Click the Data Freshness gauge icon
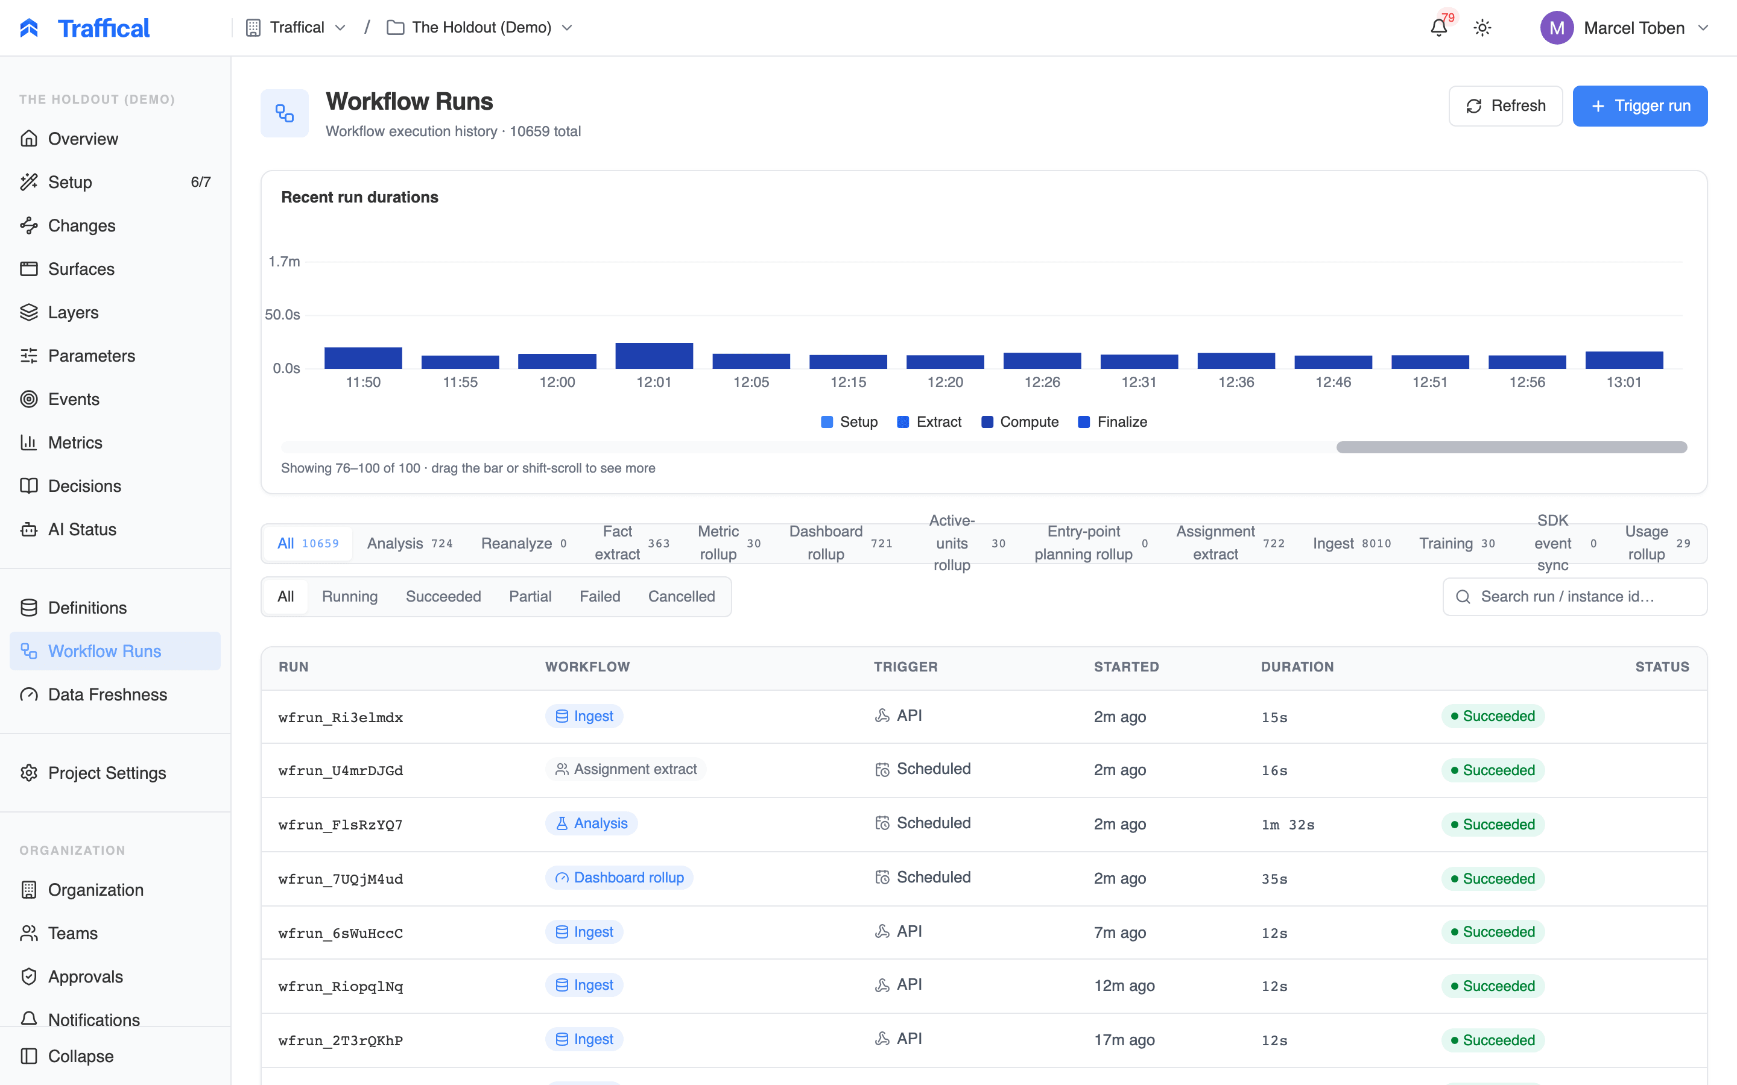Viewport: 1737px width, 1085px height. (29, 694)
